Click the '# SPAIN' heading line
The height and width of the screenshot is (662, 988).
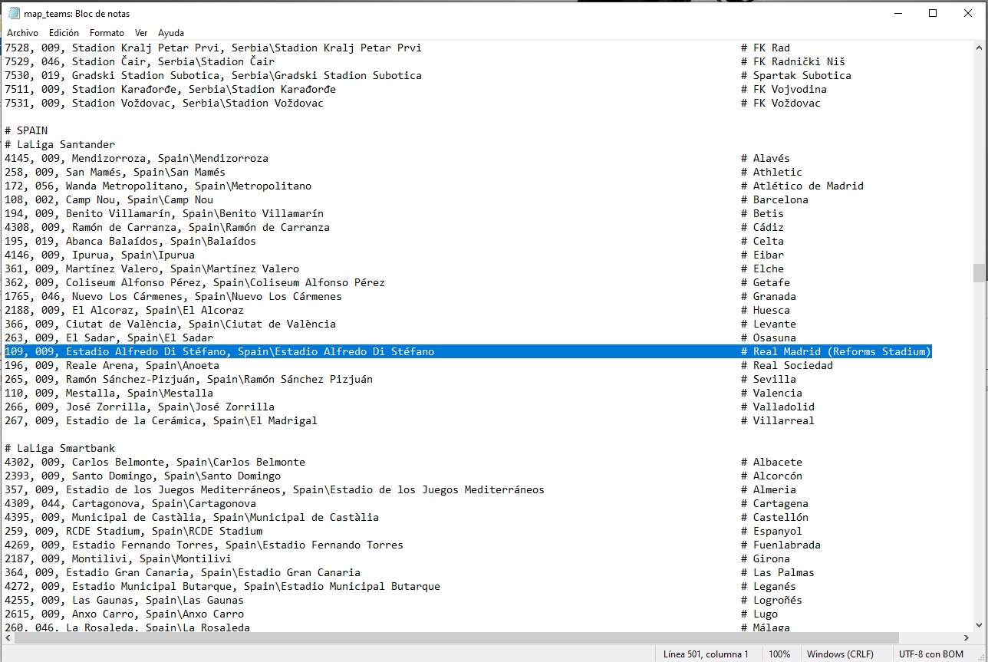click(26, 130)
